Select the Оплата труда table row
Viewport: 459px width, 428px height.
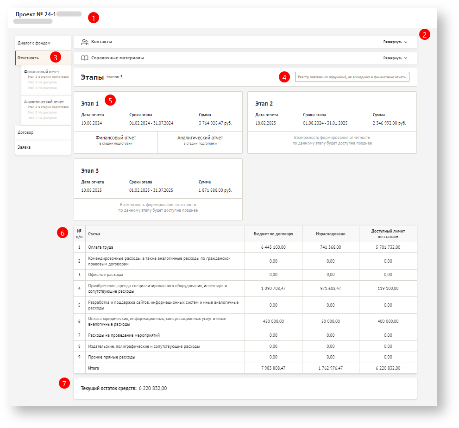[101, 247]
